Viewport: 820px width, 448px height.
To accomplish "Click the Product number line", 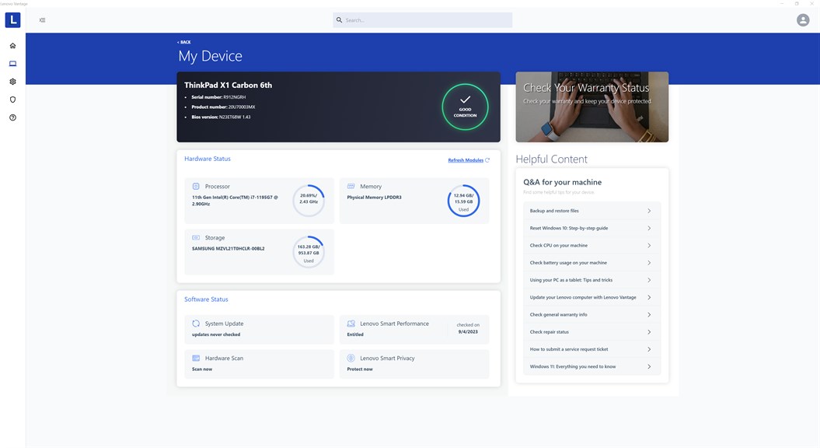I will 223,107.
